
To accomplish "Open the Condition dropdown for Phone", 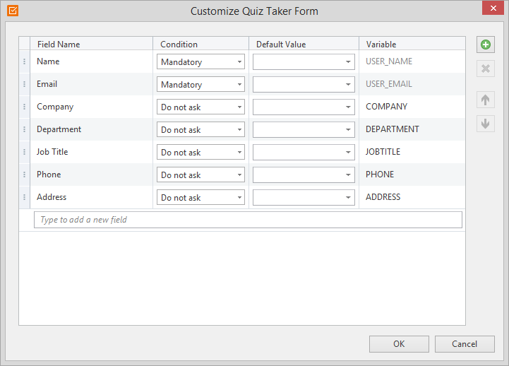I will [x=200, y=175].
